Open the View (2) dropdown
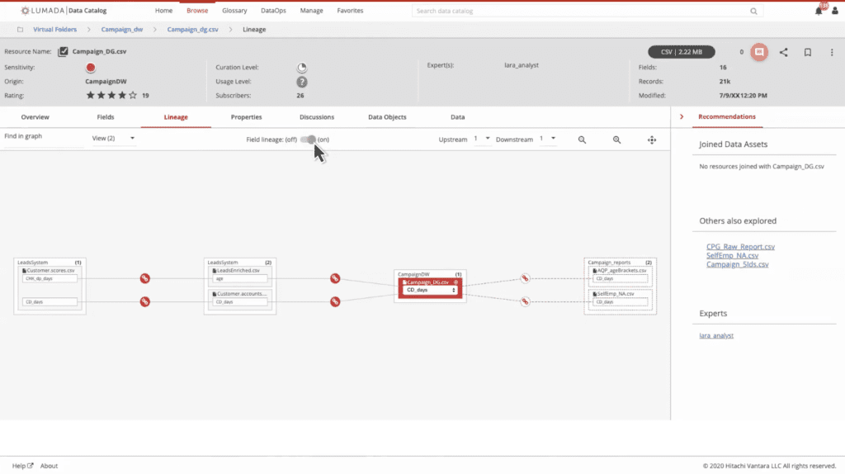The width and height of the screenshot is (845, 474). click(114, 139)
